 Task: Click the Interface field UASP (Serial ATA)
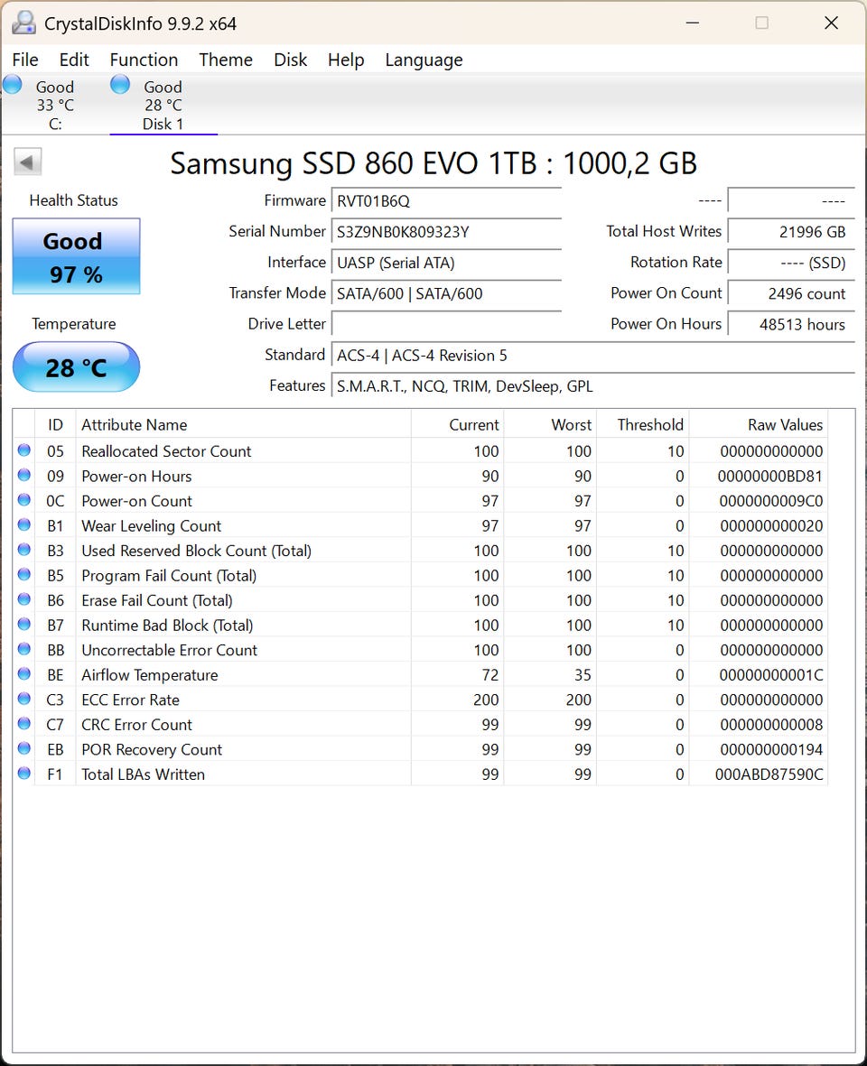coord(447,263)
